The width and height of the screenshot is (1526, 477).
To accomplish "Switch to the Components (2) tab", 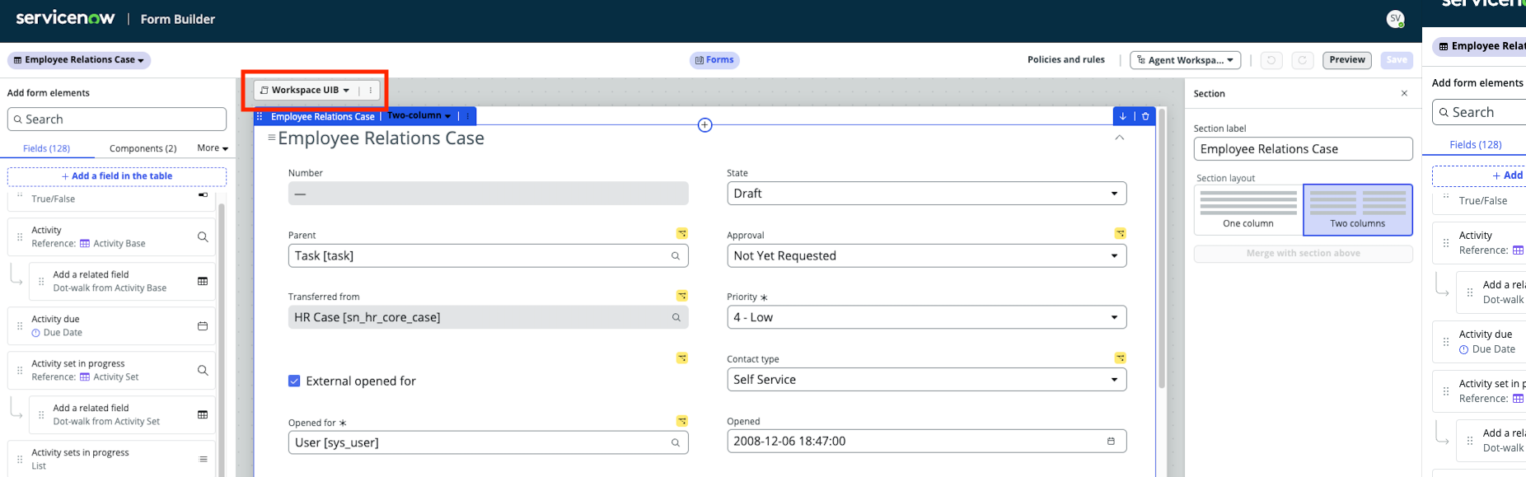I will point(143,148).
